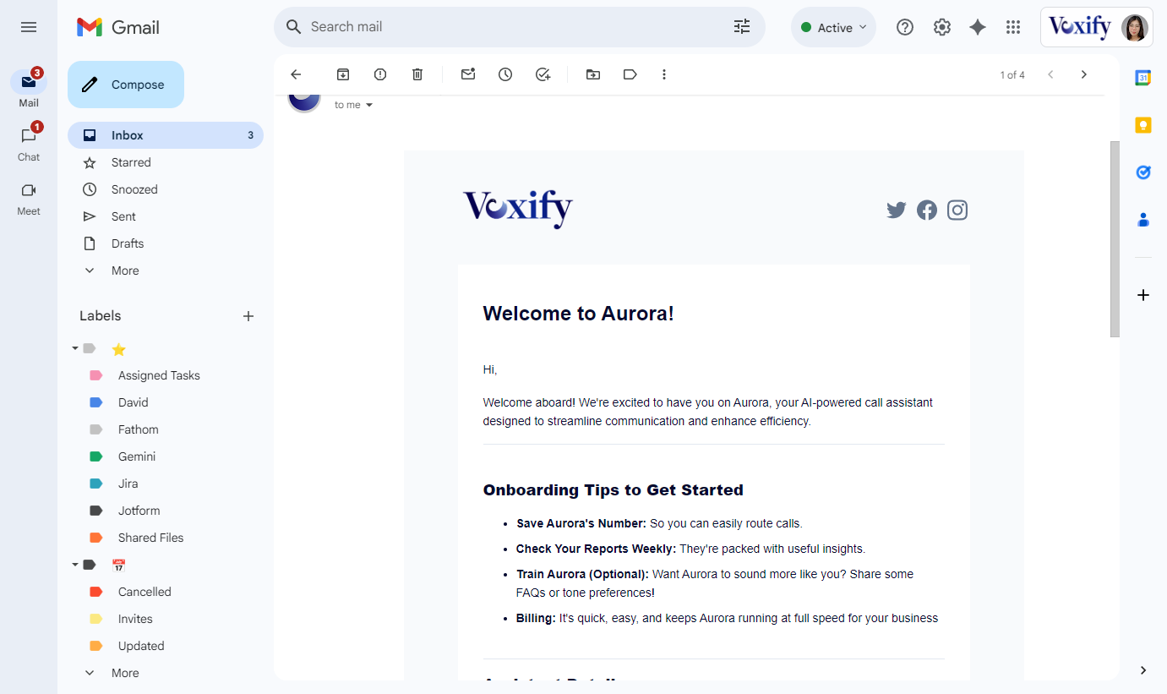
Task: Click the email vertical scrollbar
Action: 1115,239
